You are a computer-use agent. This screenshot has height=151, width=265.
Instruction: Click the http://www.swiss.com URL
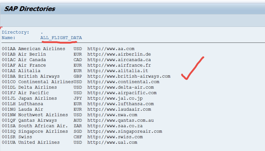click(x=115, y=137)
